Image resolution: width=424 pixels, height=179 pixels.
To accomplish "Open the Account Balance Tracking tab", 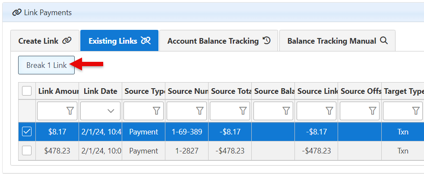I will click(x=218, y=41).
